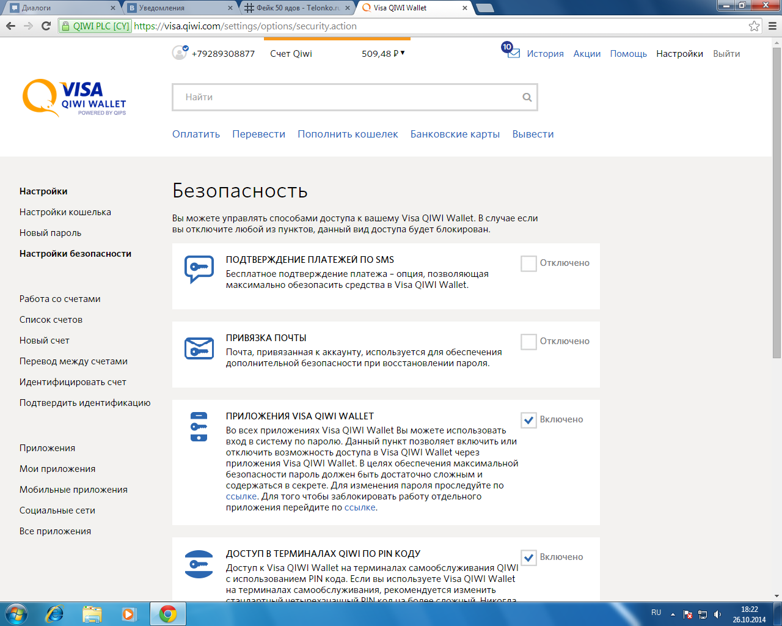Image resolution: width=782 pixels, height=626 pixels.
Task: Click the volume speaker tray icon
Action: (x=718, y=614)
